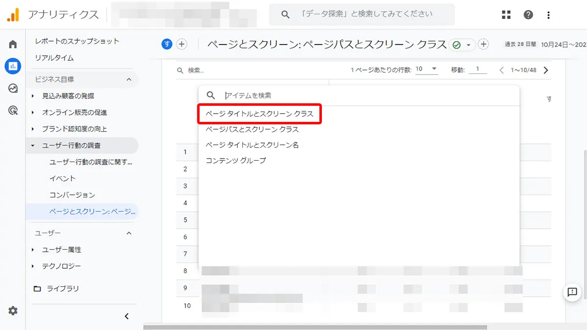This screenshot has height=330, width=587.
Task: Select the Reports bar-chart icon
Action: (12, 66)
